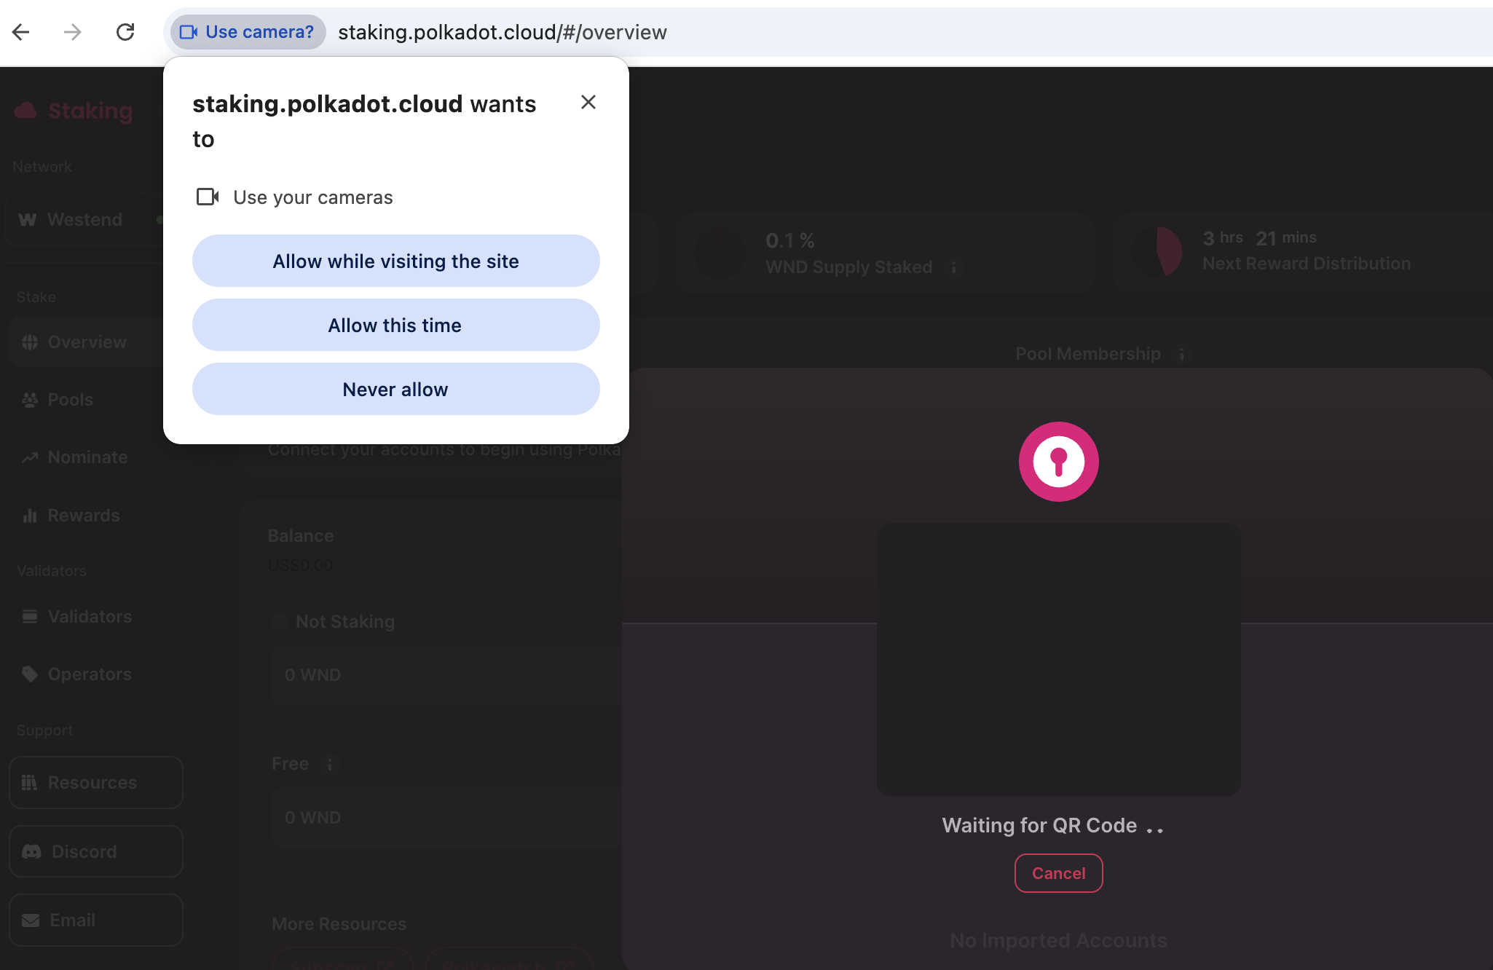This screenshot has width=1493, height=970.
Task: Close the camera permission popup
Action: 588,103
